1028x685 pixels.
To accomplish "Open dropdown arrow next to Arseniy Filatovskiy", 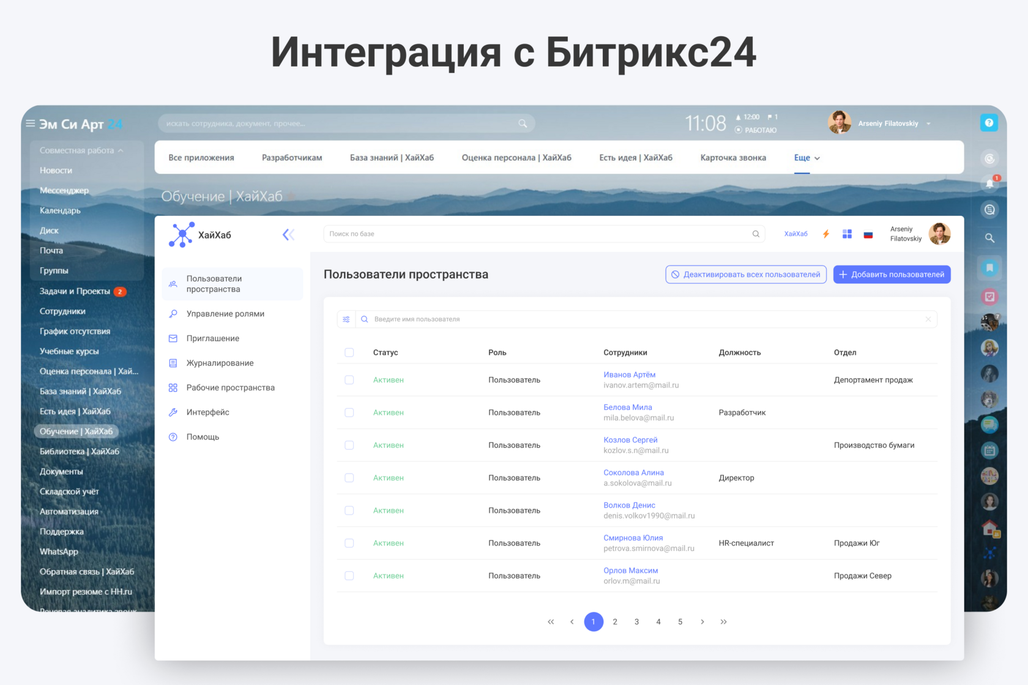I will tap(928, 124).
